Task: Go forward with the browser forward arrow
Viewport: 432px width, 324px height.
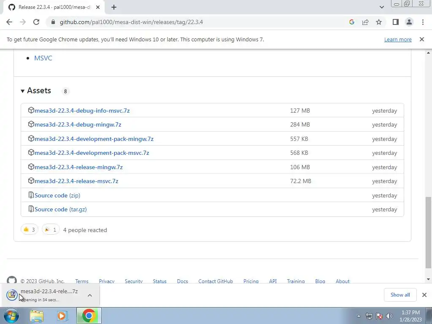Action: (23, 22)
